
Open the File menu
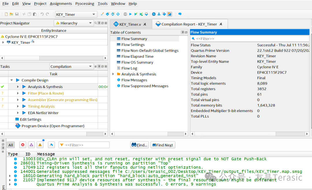pyautogui.click(x=5, y=3)
